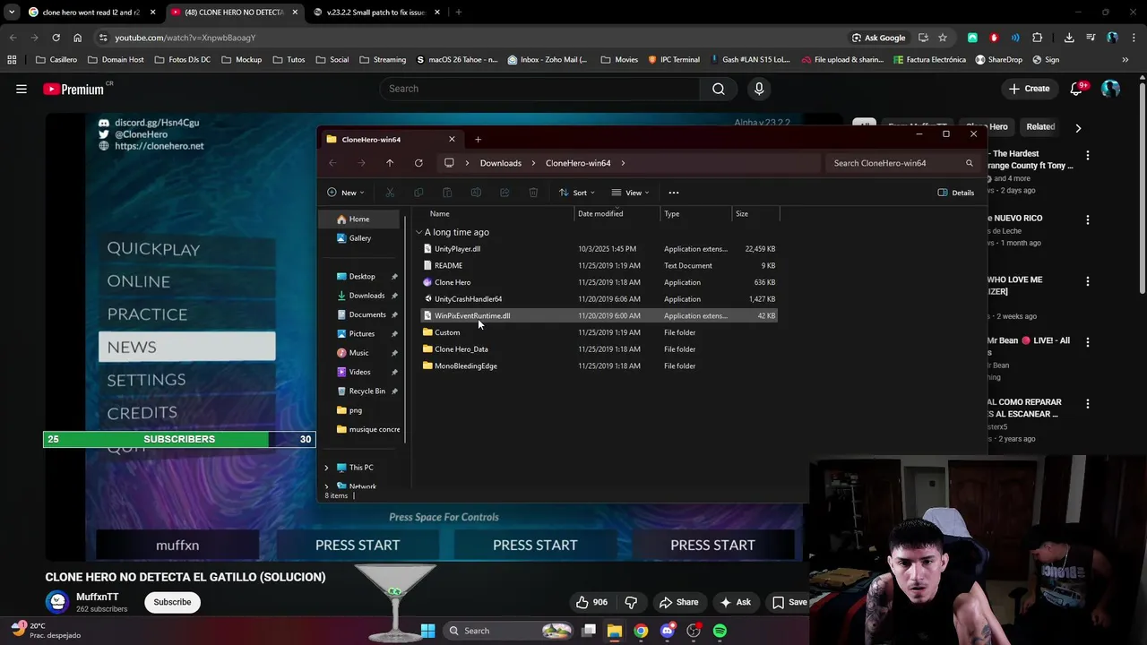Open the MuffxnTT channel name link

(97, 597)
